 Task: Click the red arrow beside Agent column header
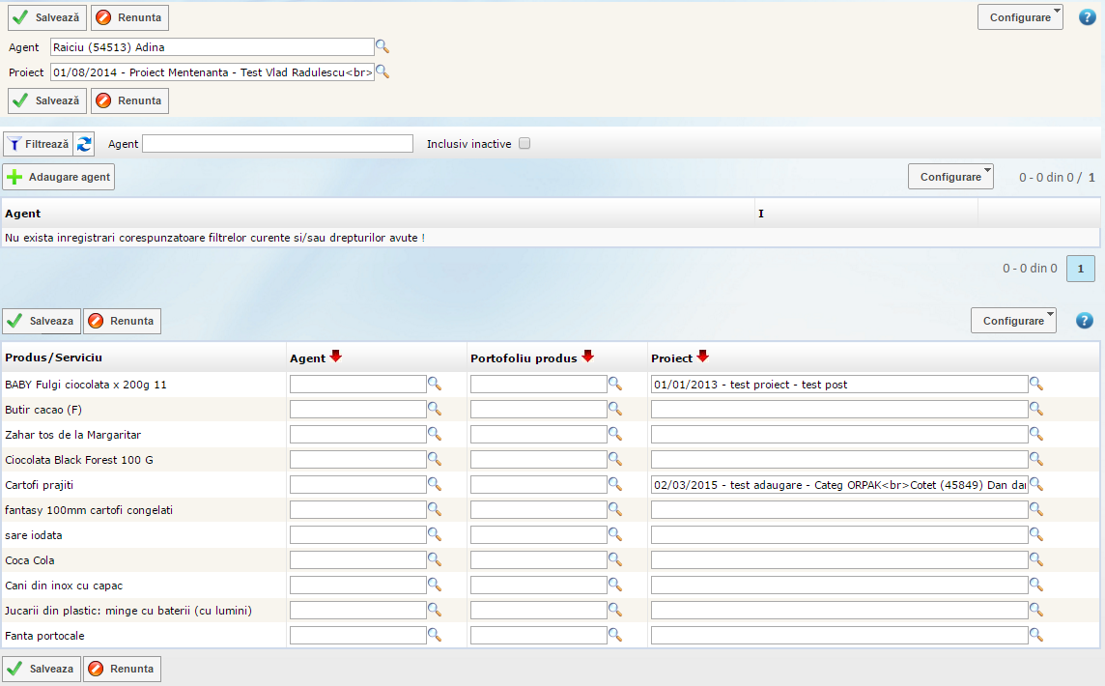[x=335, y=357]
